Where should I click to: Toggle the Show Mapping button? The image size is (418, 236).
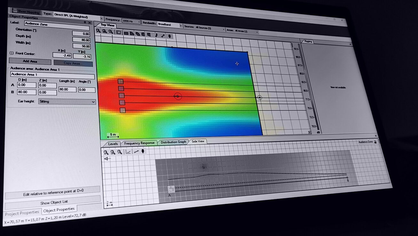(x=27, y=12)
